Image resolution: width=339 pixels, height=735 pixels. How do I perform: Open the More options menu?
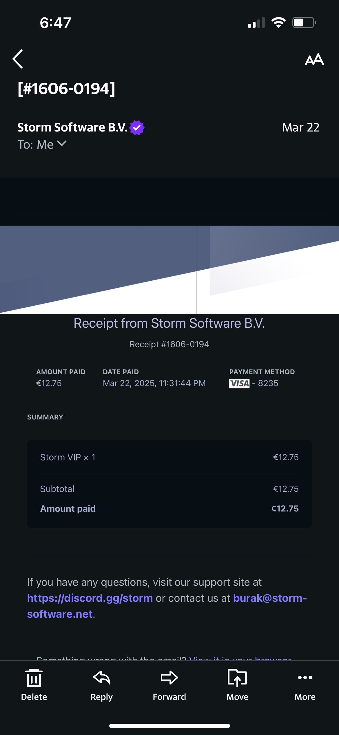305,684
